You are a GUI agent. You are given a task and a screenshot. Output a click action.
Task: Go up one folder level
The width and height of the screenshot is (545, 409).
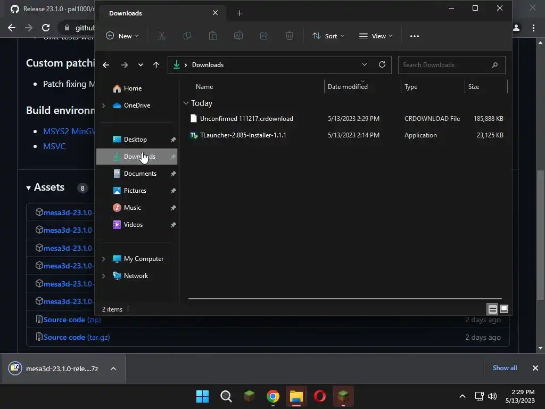click(156, 65)
